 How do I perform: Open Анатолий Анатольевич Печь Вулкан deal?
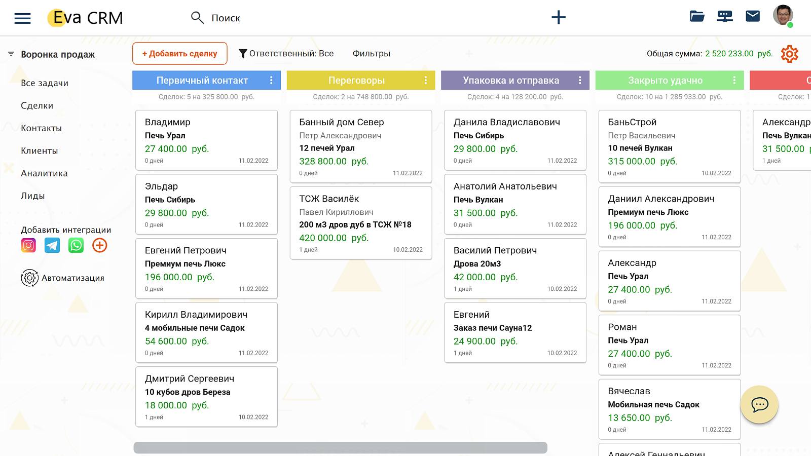515,204
